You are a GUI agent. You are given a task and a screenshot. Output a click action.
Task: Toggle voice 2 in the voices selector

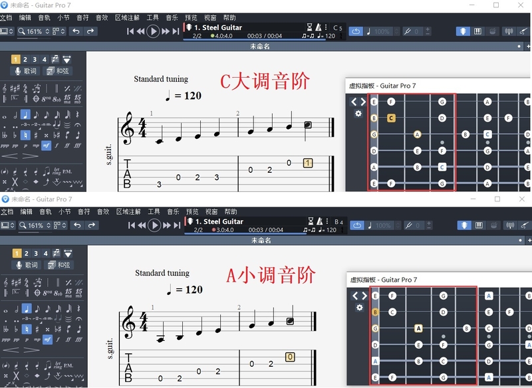pyautogui.click(x=25, y=60)
